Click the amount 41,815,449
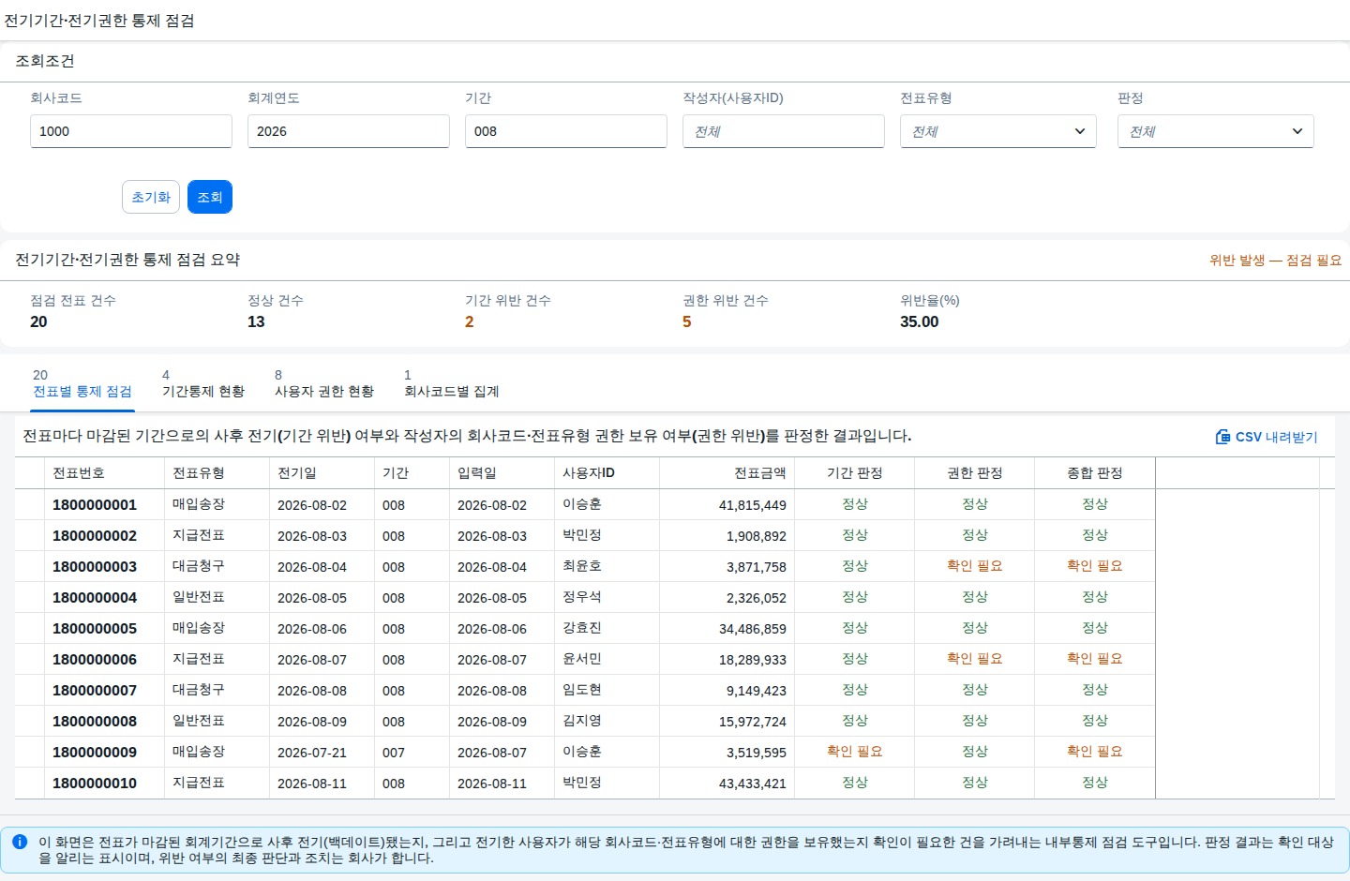This screenshot has width=1350, height=881. (753, 505)
